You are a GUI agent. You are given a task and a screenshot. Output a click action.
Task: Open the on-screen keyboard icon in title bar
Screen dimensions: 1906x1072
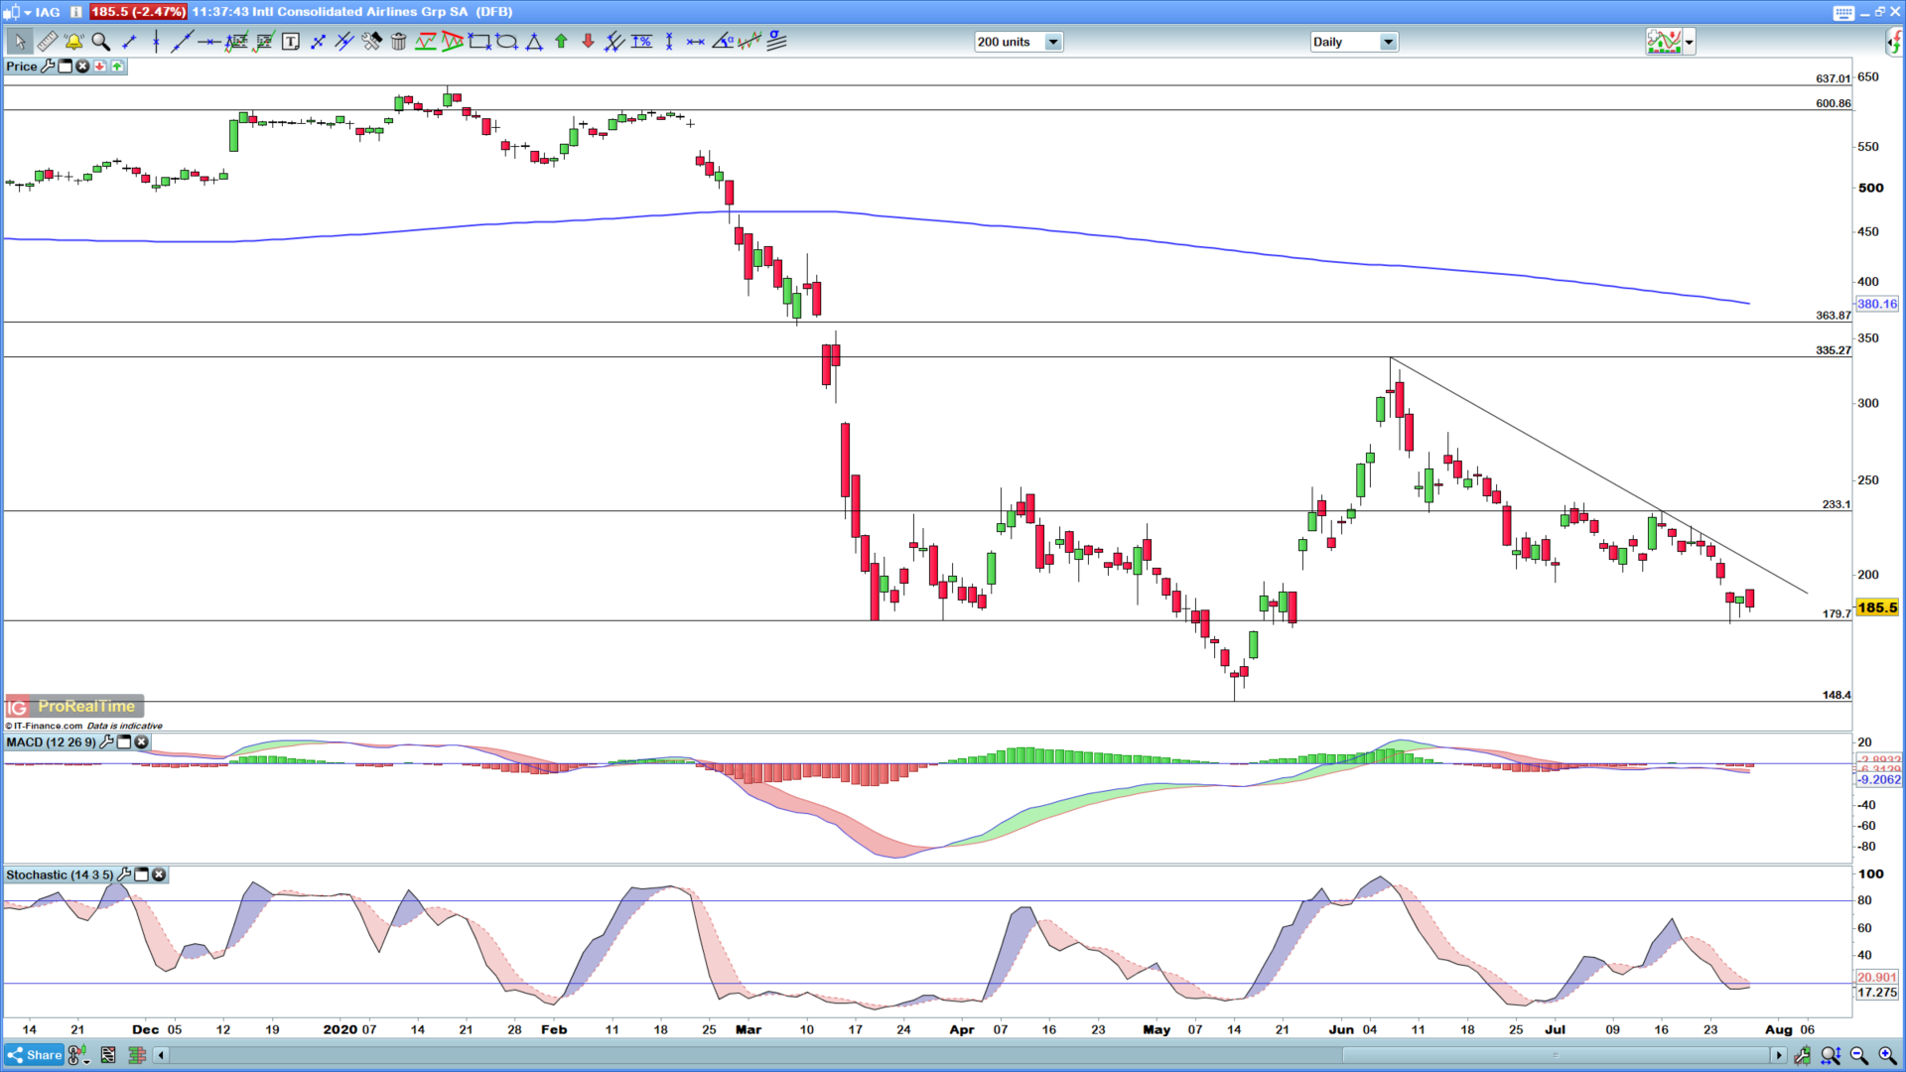pyautogui.click(x=1843, y=12)
